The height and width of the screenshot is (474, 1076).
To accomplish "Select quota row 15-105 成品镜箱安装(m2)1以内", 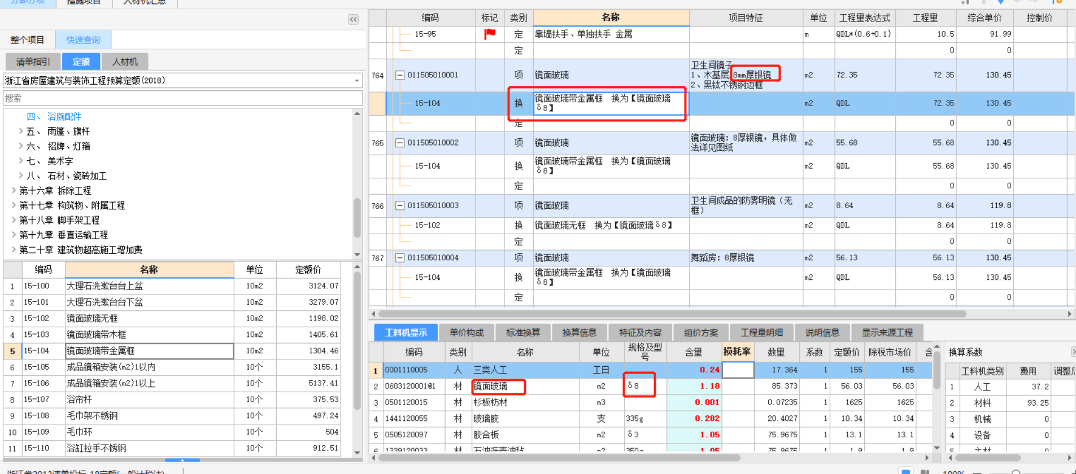I will pos(172,367).
